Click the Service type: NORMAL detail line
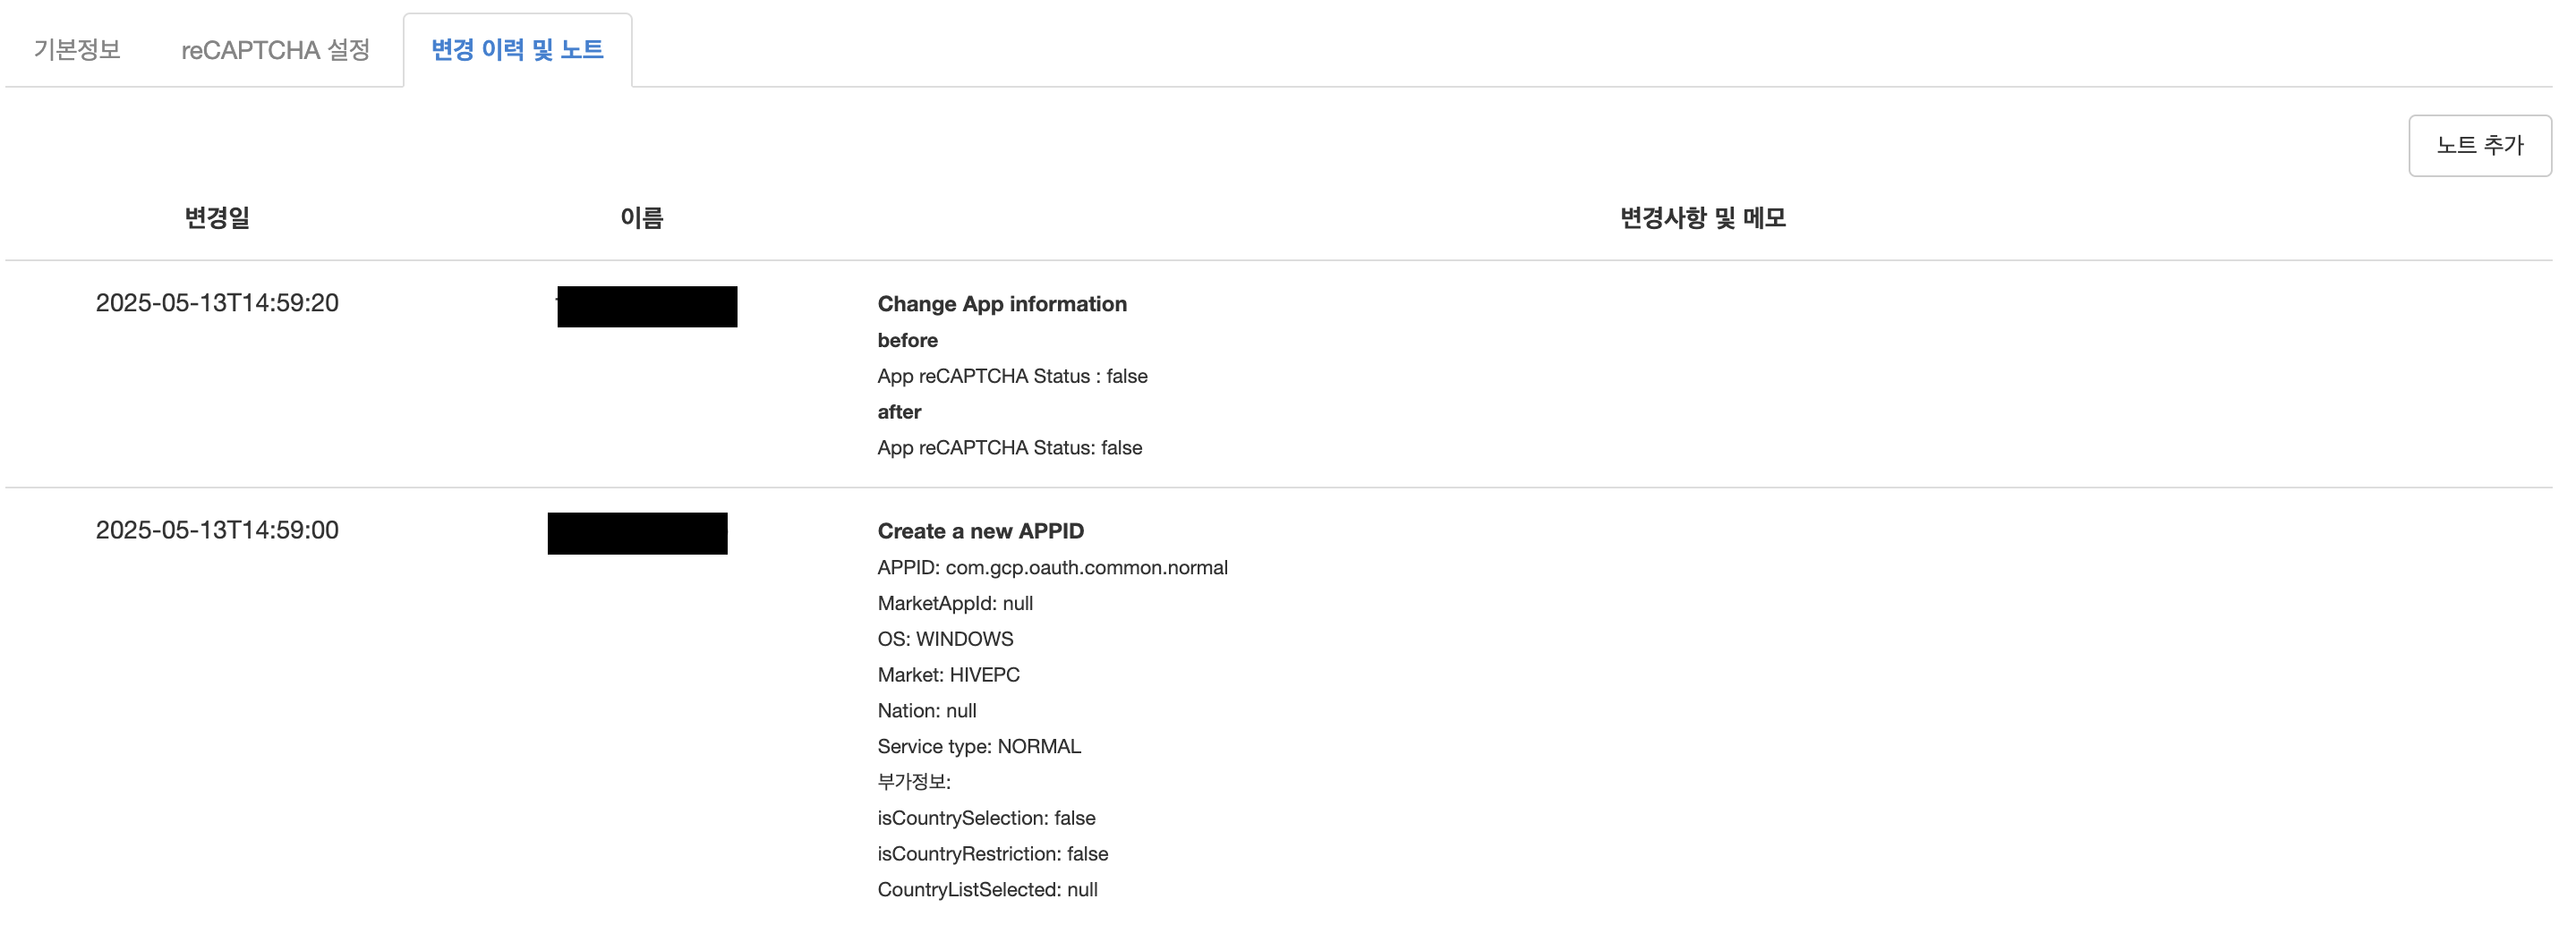This screenshot has height=950, width=2576. click(x=978, y=745)
